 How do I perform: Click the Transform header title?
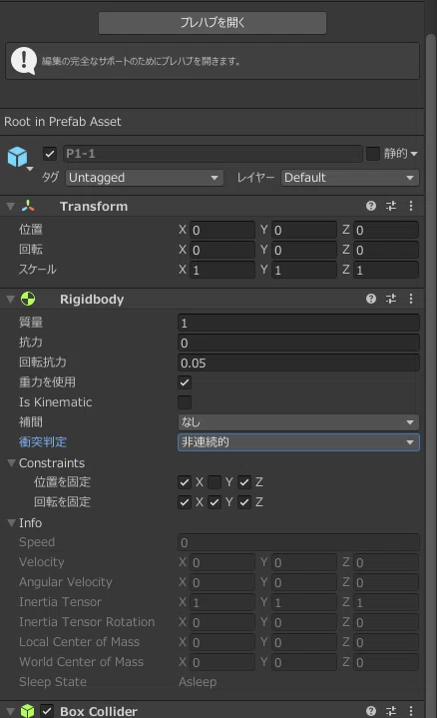click(x=94, y=207)
